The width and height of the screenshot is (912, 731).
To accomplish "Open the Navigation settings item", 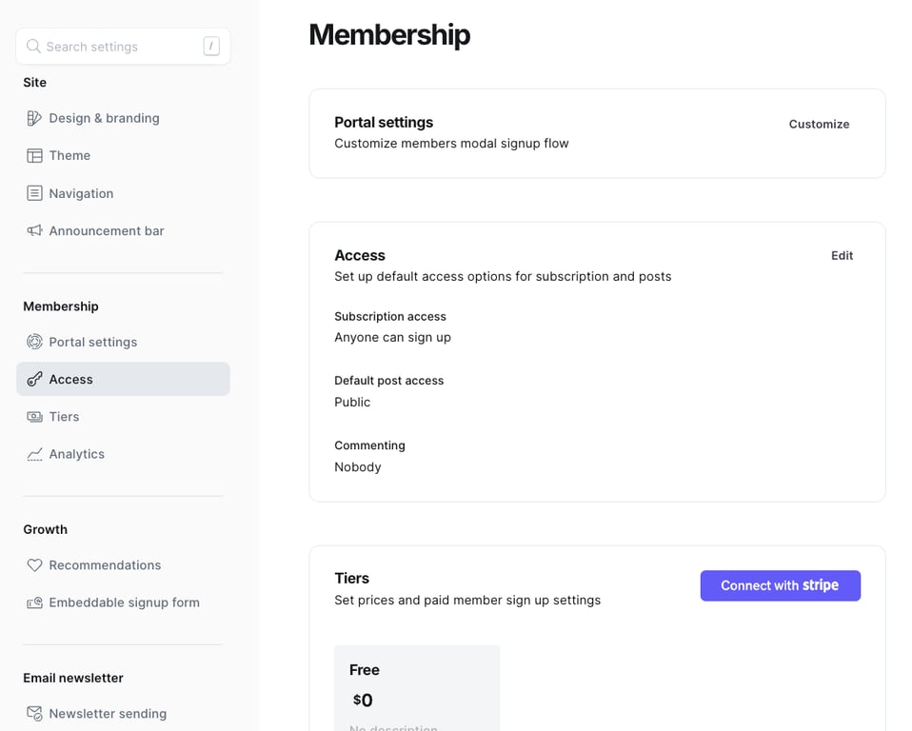I will [81, 193].
